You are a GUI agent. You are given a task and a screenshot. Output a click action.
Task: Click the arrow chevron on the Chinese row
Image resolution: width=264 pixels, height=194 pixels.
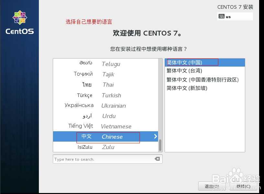pyautogui.click(x=155, y=136)
